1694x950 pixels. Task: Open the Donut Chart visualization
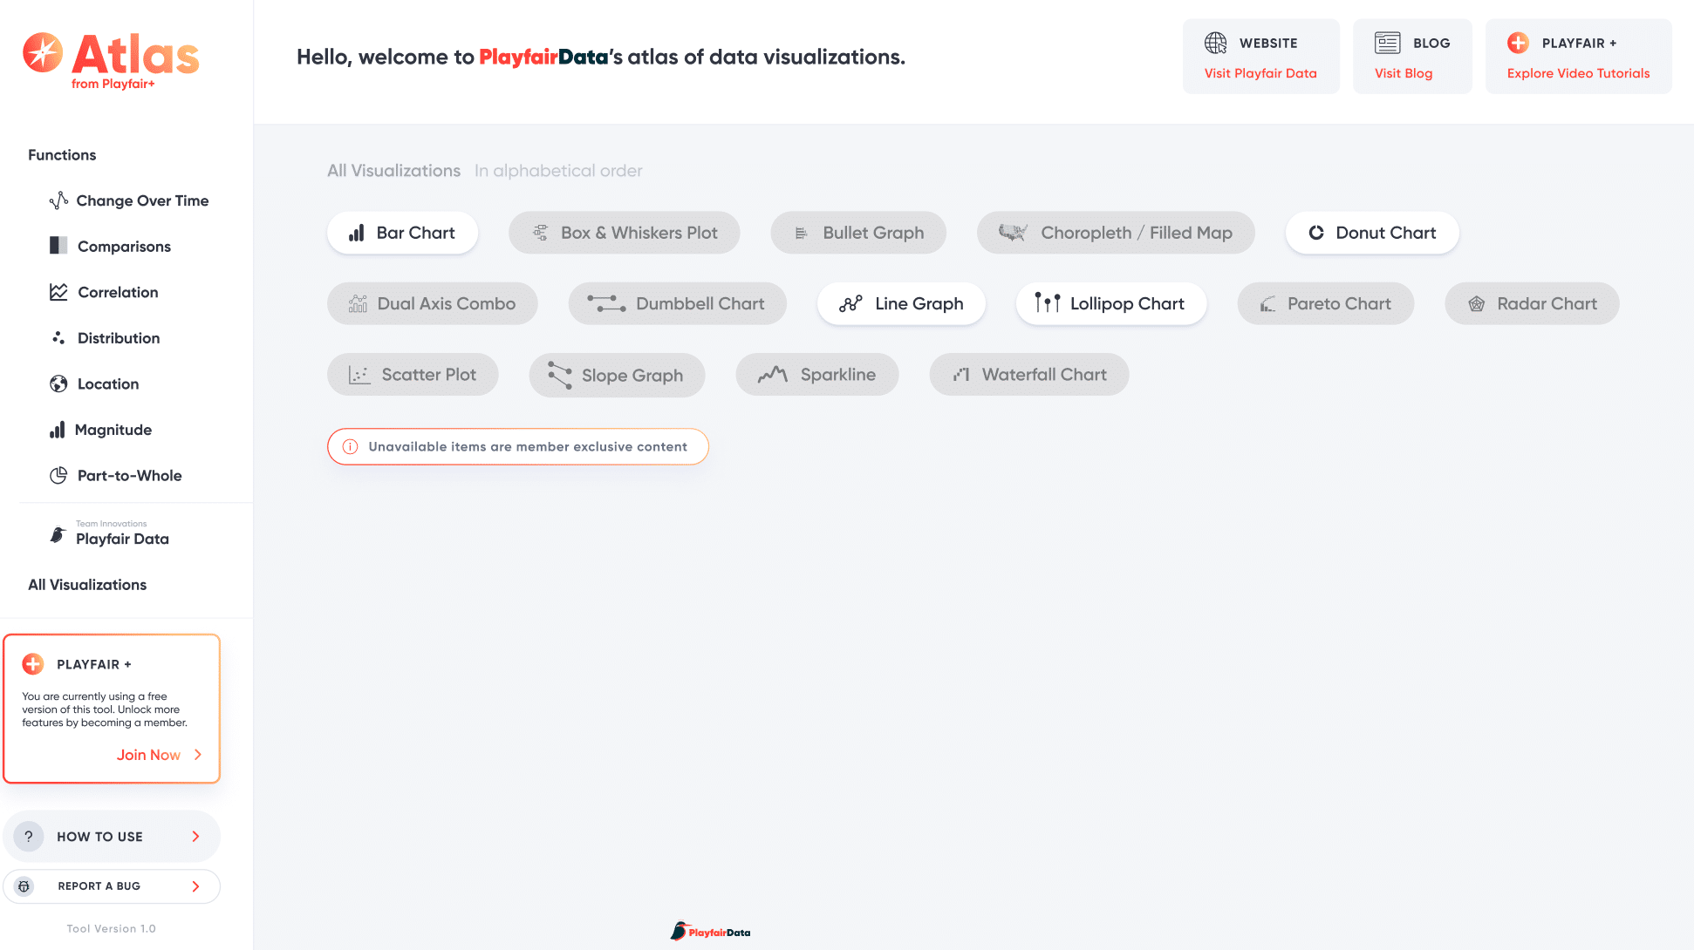[1372, 233]
